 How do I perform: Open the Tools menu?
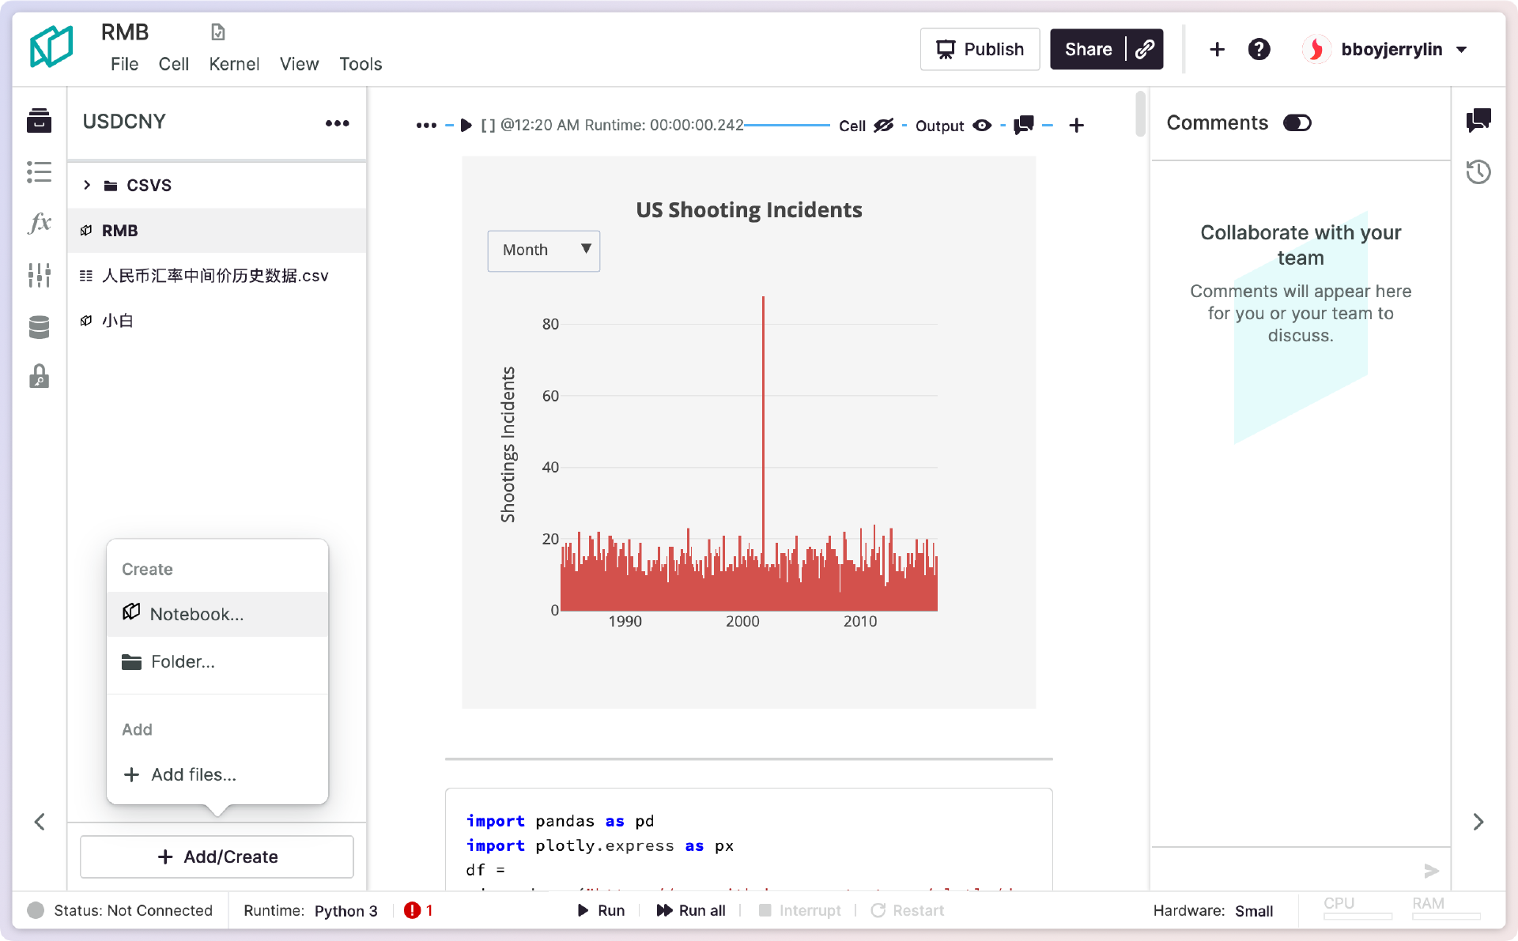[361, 64]
